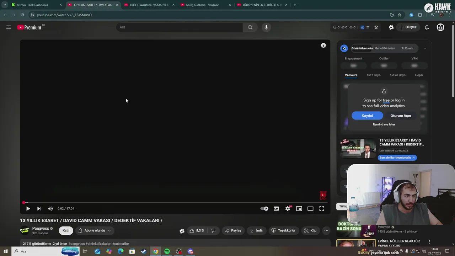This screenshot has height=256, width=455.
Task: Select Hepsi analytics range
Action: pyautogui.click(x=419, y=75)
